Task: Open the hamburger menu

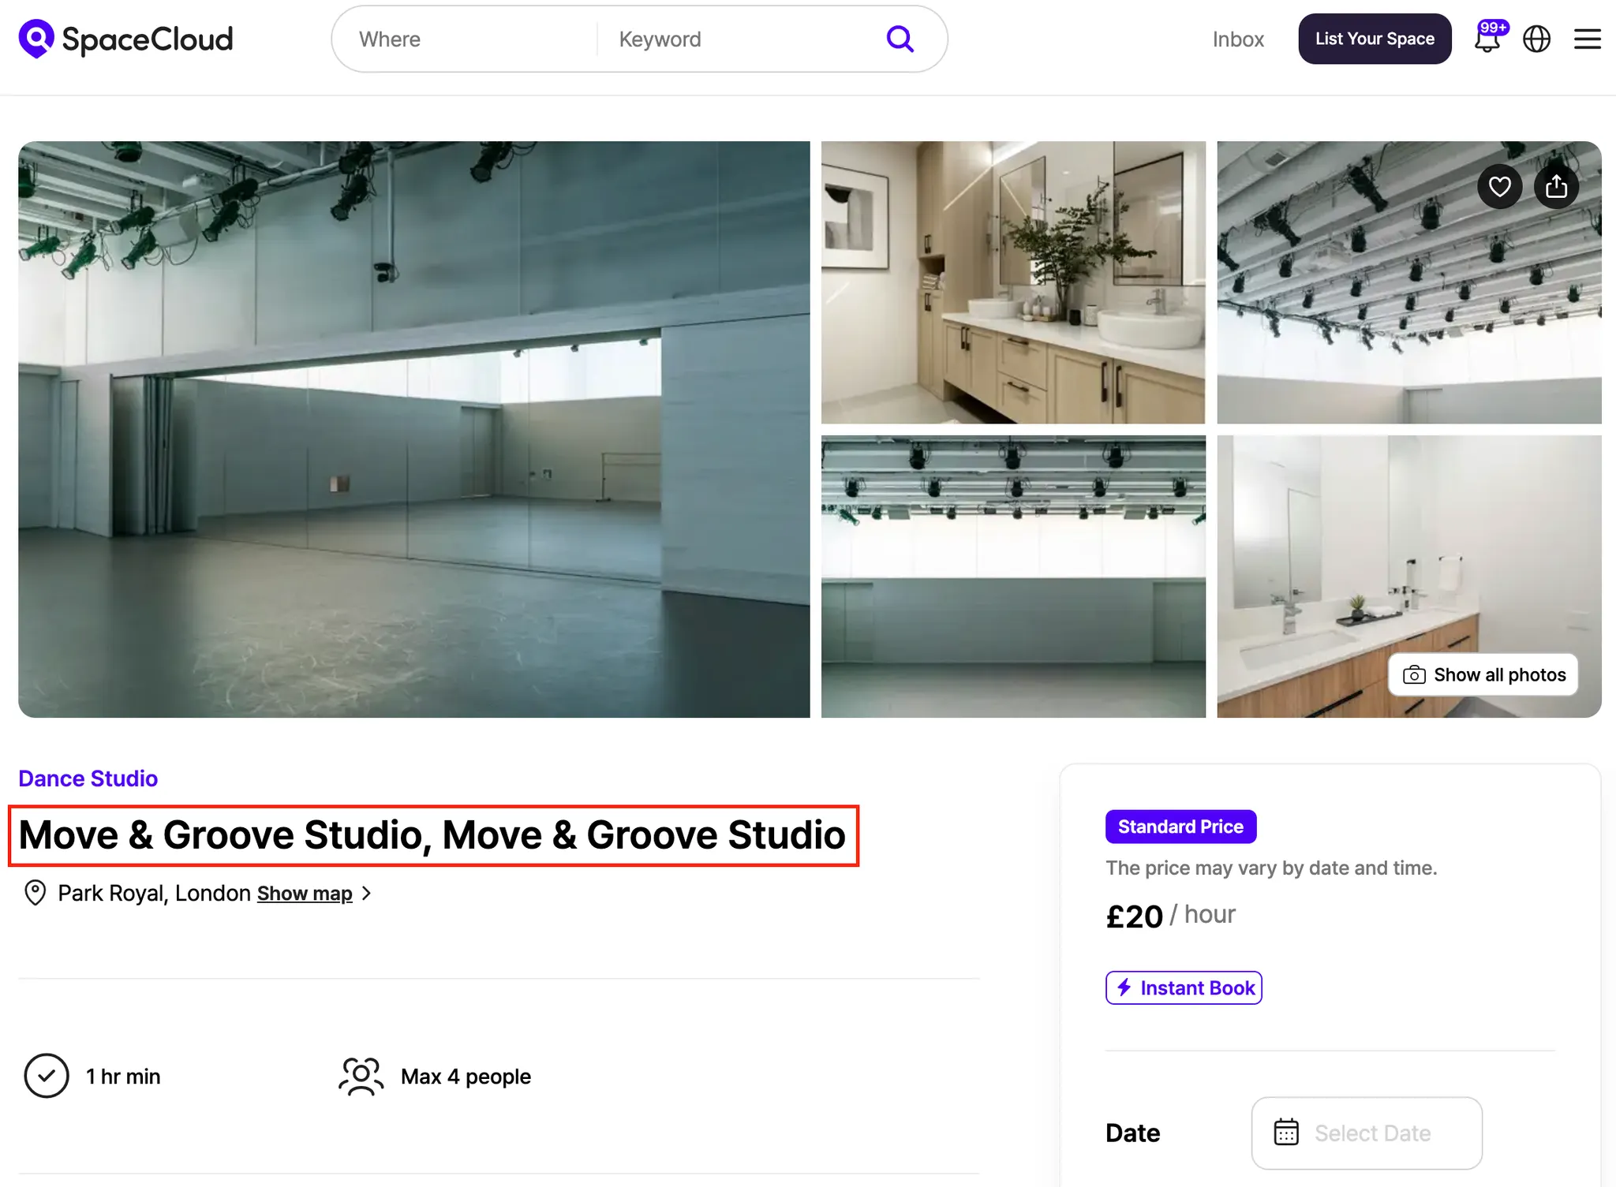Action: [1587, 39]
